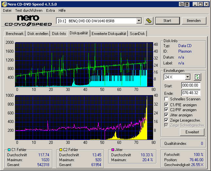The height and width of the screenshot is (171, 211).
Task: Click the green refresh icon next to speed
Action: coord(197,77)
